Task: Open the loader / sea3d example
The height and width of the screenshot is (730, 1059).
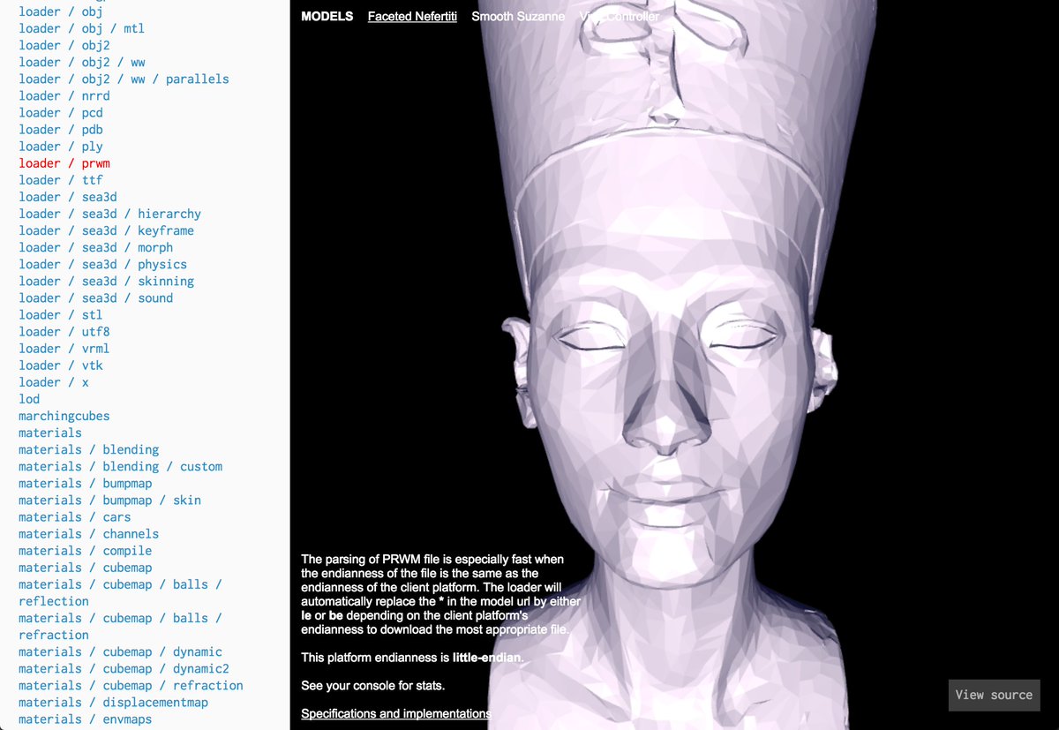Action: tap(68, 197)
